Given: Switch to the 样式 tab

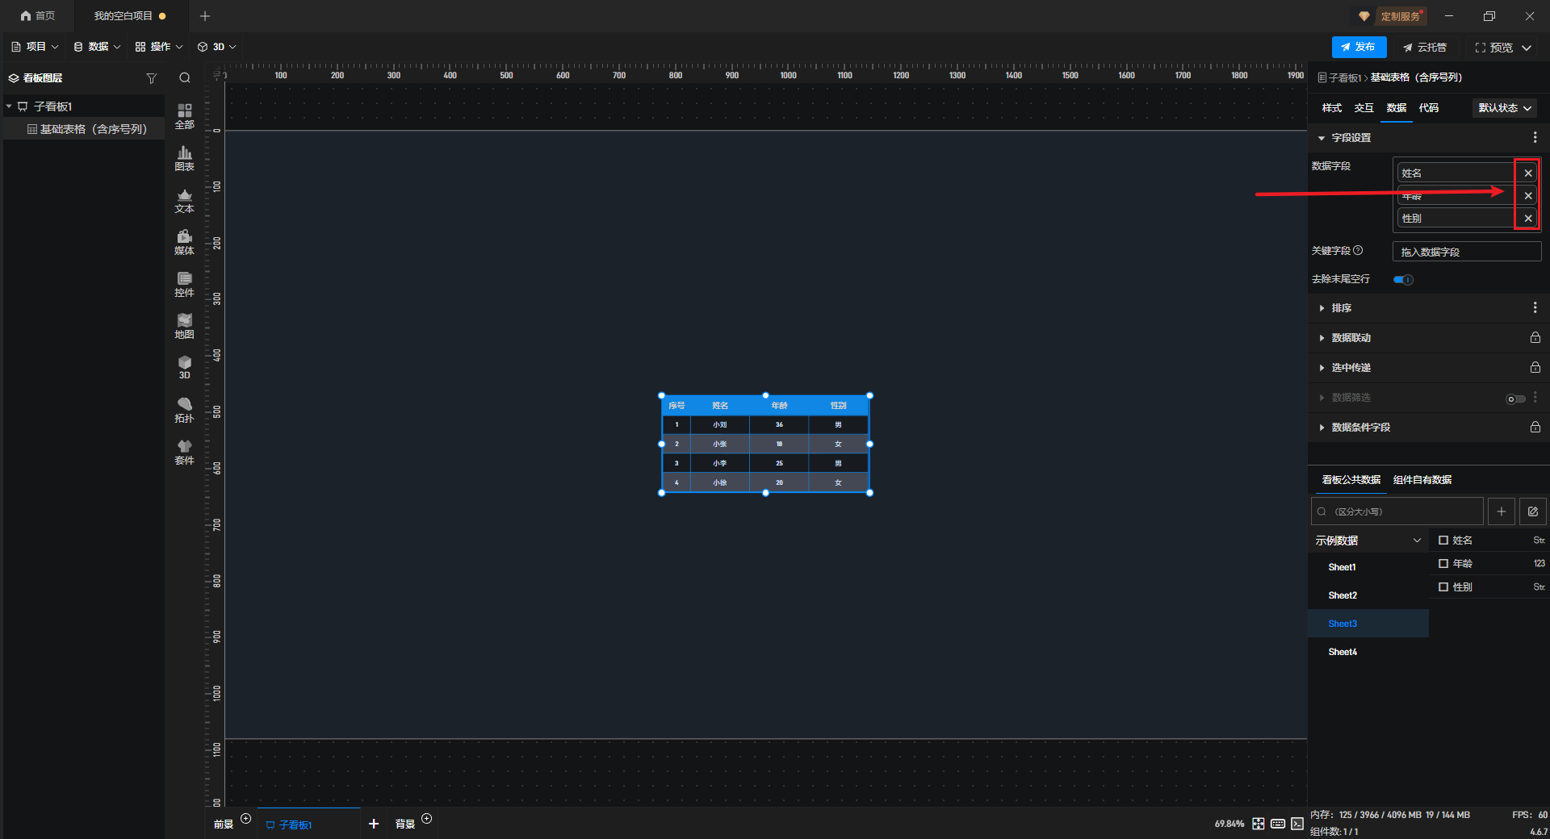Looking at the screenshot, I should pyautogui.click(x=1331, y=108).
